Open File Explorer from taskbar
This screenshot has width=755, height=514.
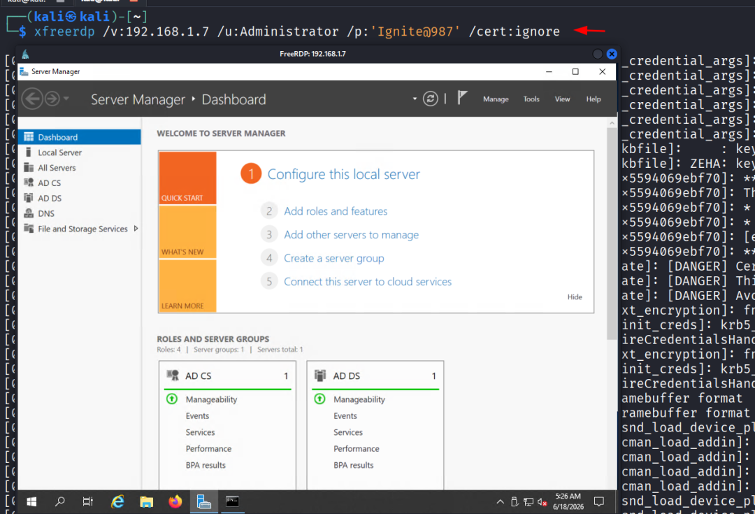tap(146, 501)
